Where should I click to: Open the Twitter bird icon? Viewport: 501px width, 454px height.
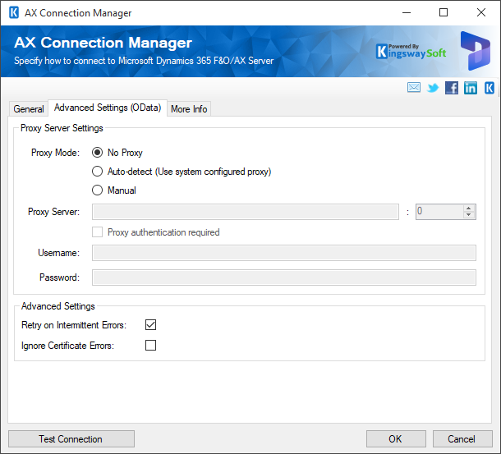click(433, 88)
